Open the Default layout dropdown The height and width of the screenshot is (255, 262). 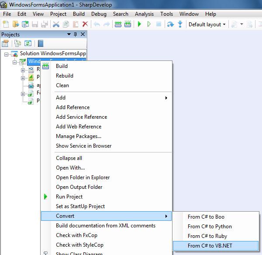click(x=207, y=24)
